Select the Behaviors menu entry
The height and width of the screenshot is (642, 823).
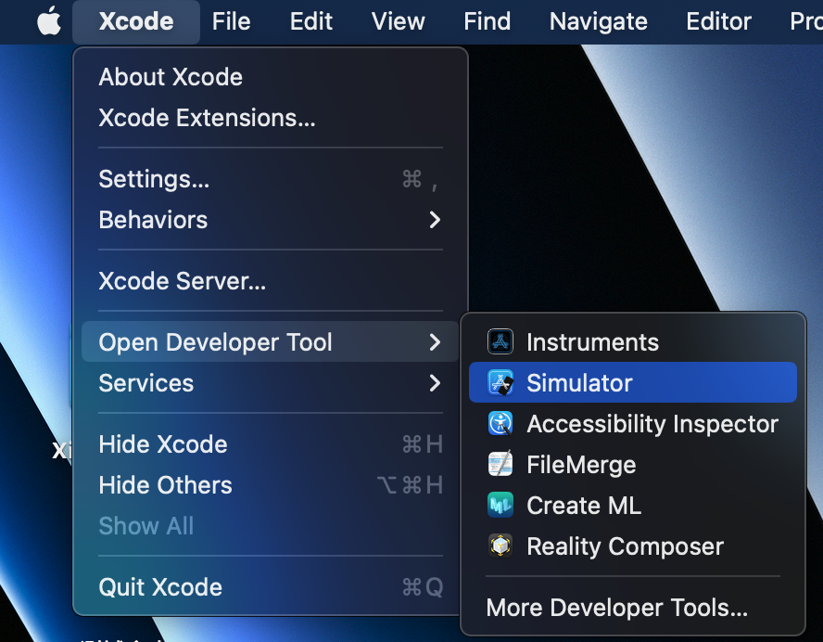tap(271, 220)
